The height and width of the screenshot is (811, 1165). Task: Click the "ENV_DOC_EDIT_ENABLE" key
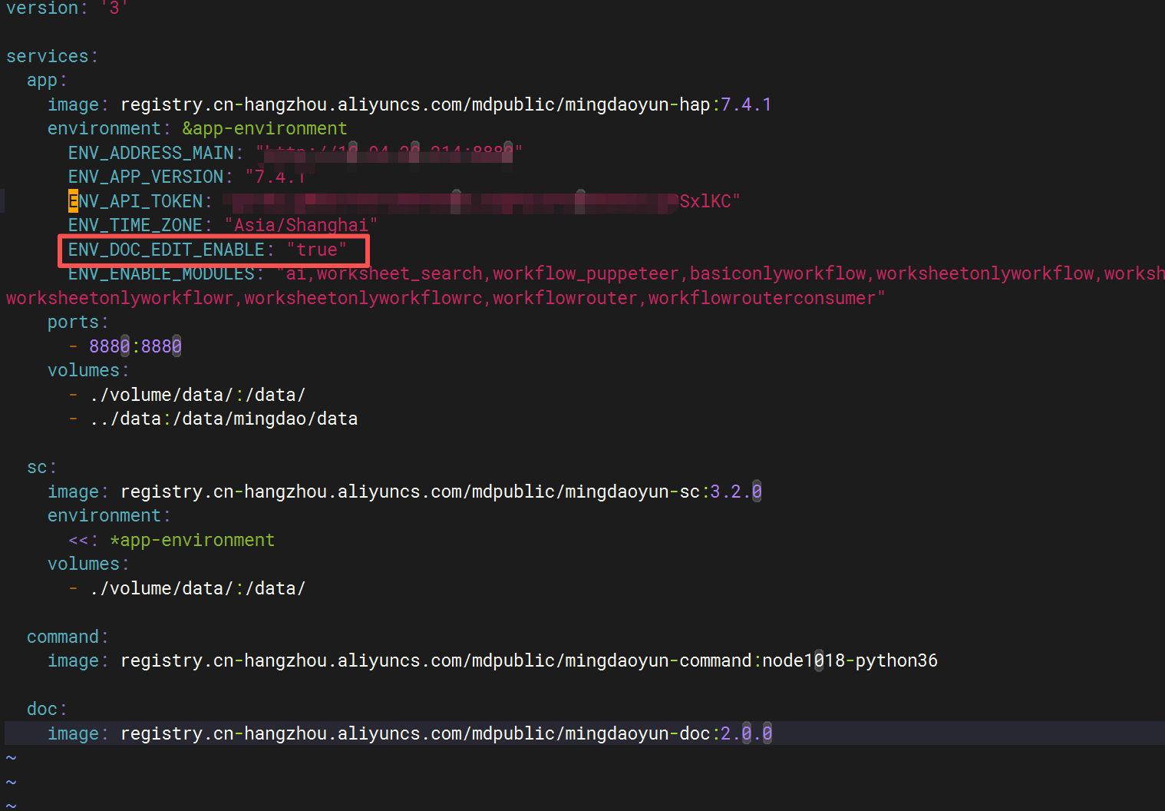click(167, 250)
